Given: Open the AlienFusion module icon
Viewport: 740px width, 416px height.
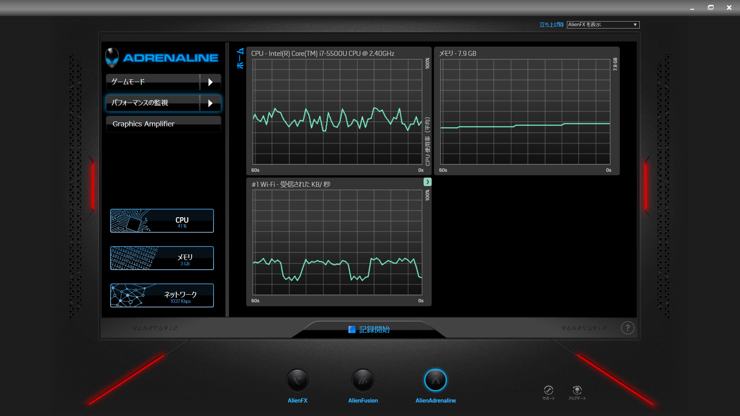Looking at the screenshot, I should point(363,380).
